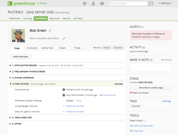Viewport: 178px width, 135px height.
Task: Click Schedule Interview for Hiring Manager Interview
Action: coord(75,106)
